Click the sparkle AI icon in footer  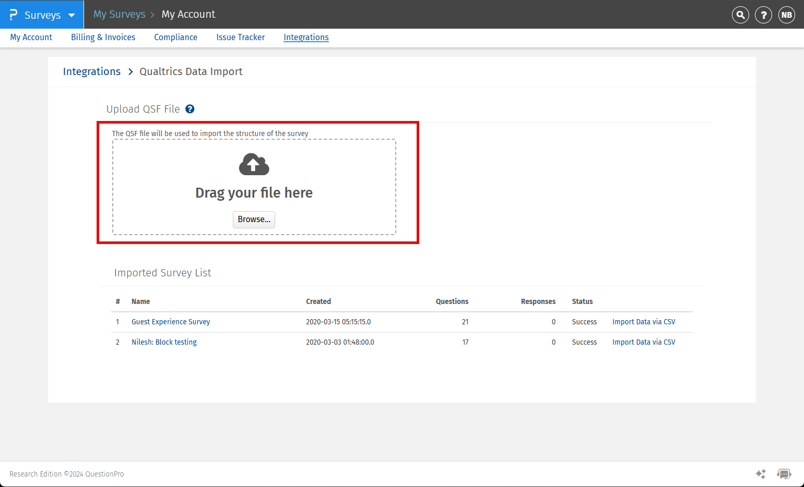(761, 474)
